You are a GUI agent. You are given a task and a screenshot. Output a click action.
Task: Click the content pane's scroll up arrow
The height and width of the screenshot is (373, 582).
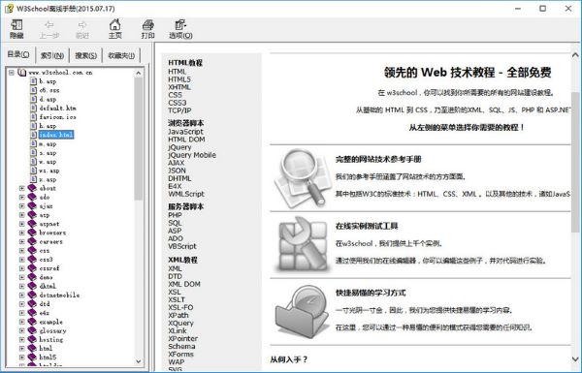575,55
